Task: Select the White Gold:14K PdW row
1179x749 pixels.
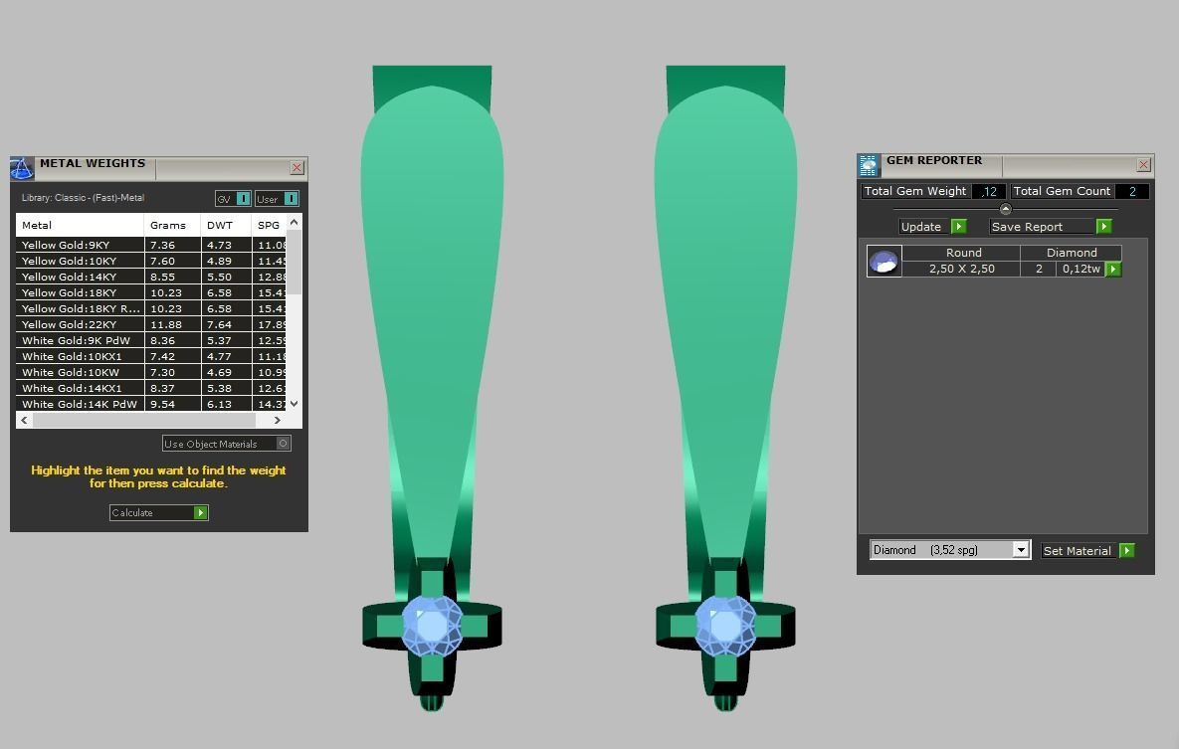Action: [x=151, y=404]
